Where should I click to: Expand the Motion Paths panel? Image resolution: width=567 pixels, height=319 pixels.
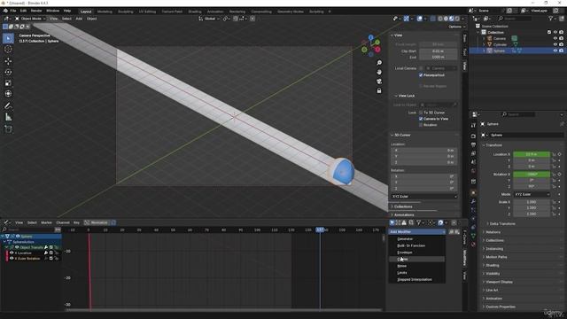(496, 257)
